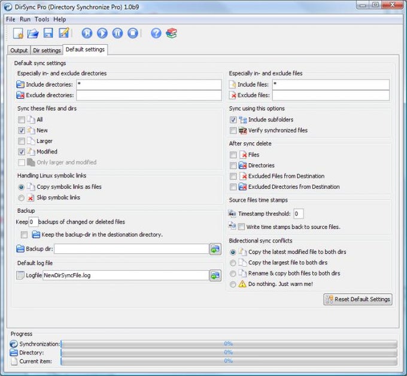Click the Logfile name input field
The image size is (407, 376).
126,276
